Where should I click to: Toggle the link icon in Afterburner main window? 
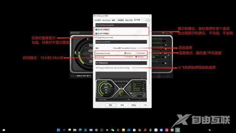point(168,55)
